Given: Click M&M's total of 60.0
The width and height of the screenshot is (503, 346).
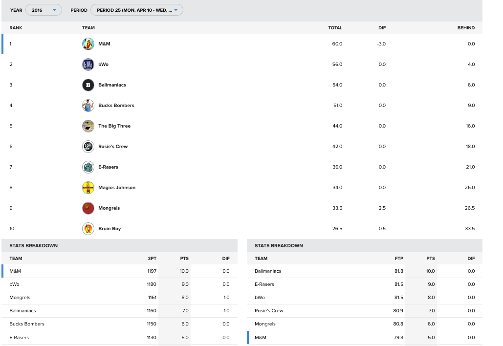Looking at the screenshot, I should pyautogui.click(x=337, y=44).
